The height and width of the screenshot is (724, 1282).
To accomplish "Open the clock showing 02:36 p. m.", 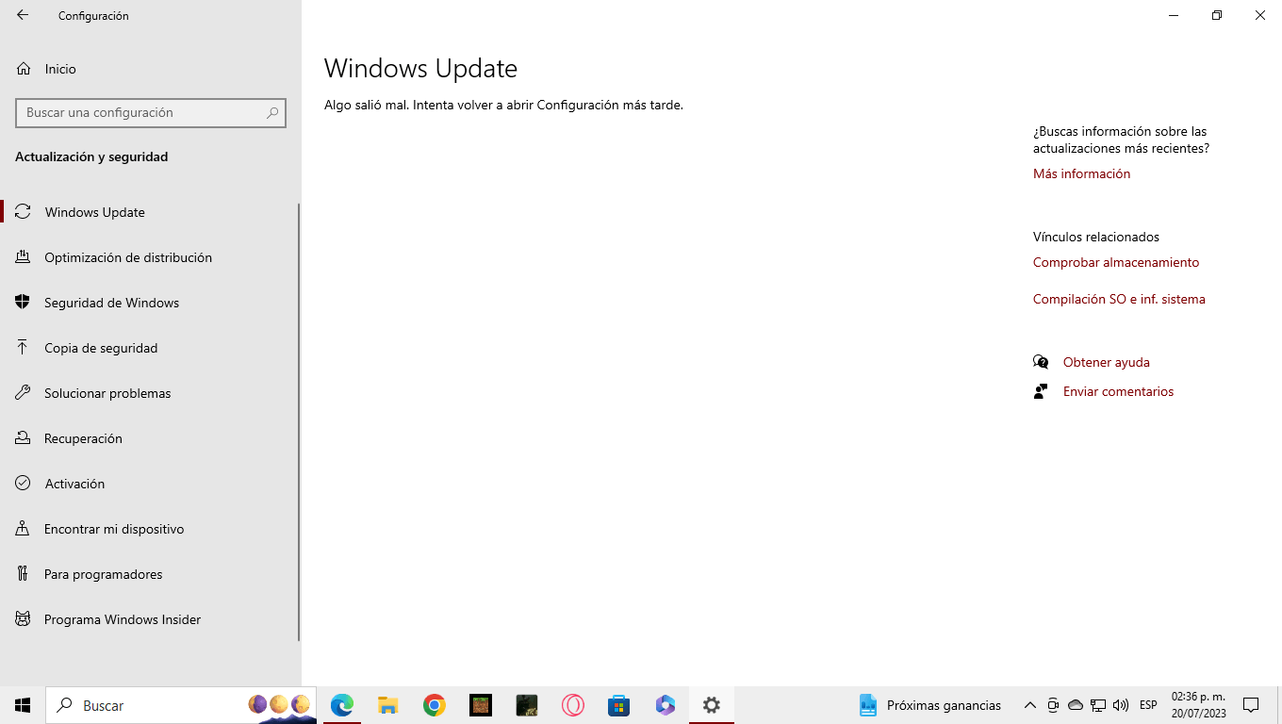I will point(1198,705).
